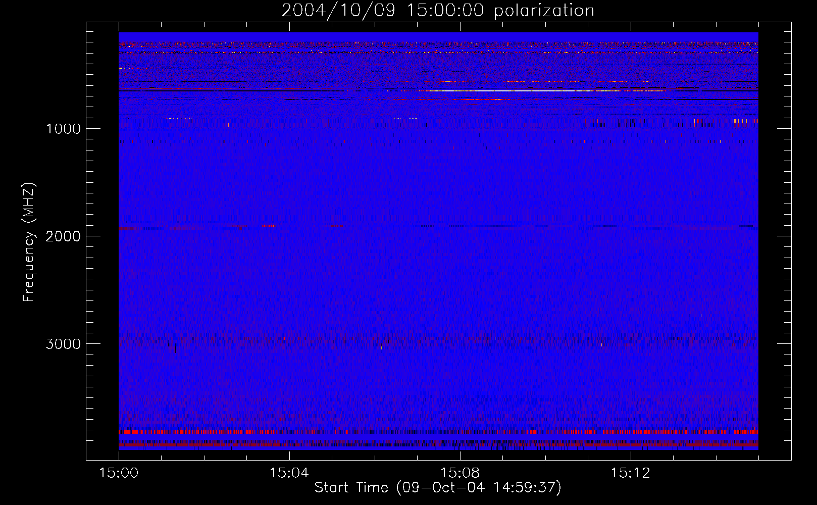Screen dimensions: 817x505
Task: Select the 'Start Time (09-Oct-04 14:59:37)' axis label
Action: 438,488
